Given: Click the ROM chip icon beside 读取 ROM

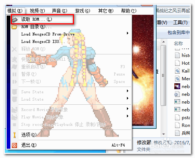Looking at the screenshot, I should [15, 20].
